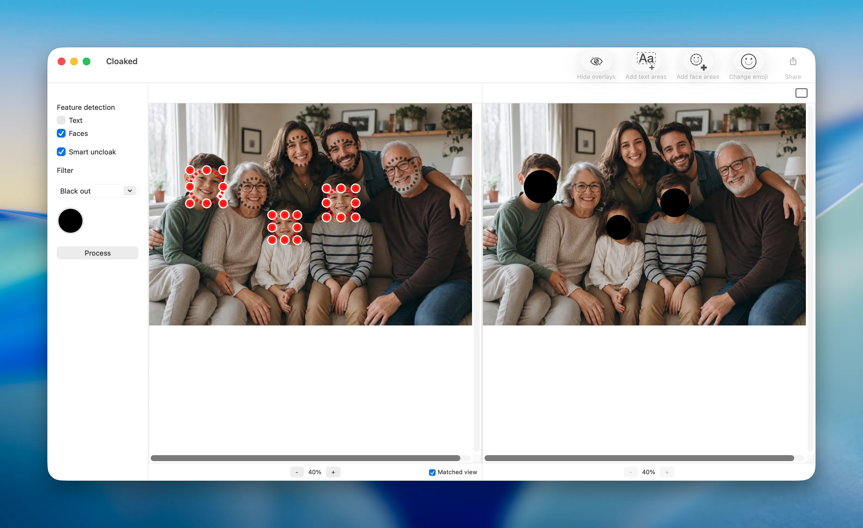Click the Hide overlays eye icon
863x528 pixels.
(596, 62)
